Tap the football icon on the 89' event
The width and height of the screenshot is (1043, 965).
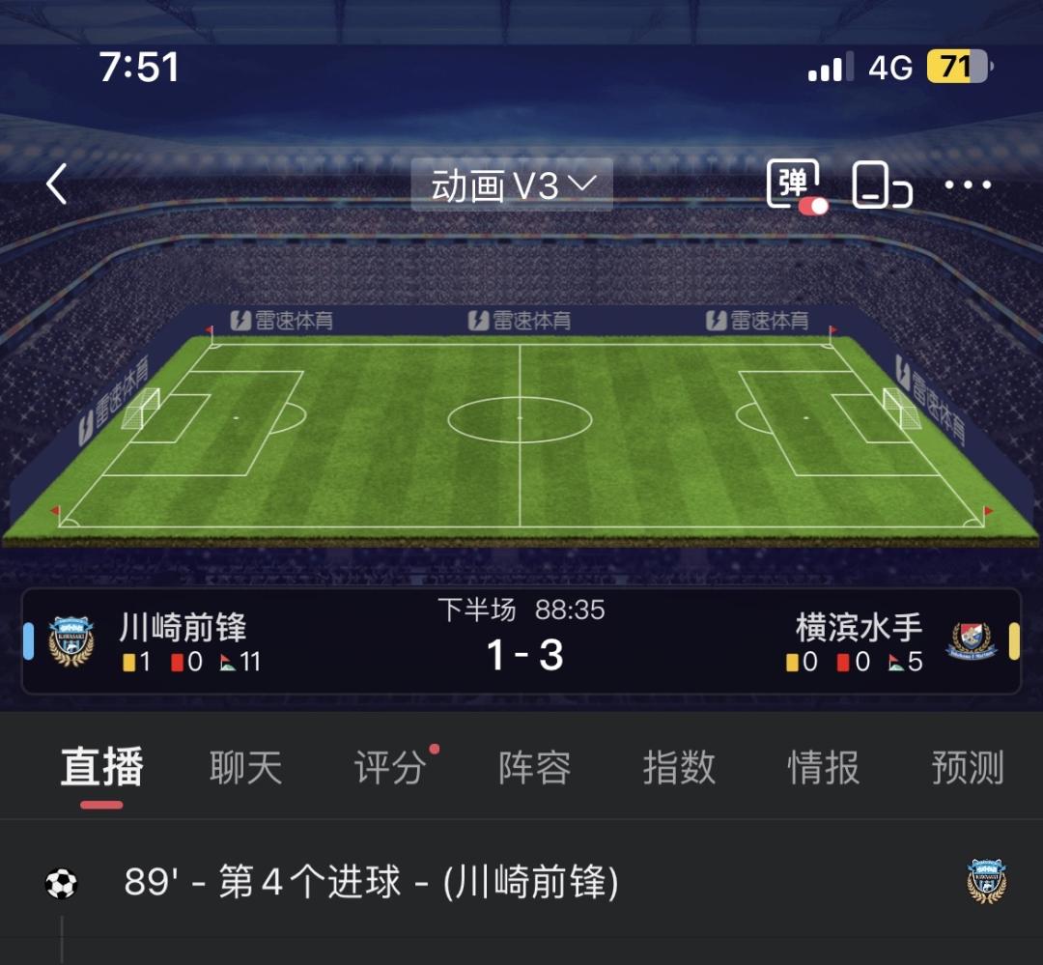click(61, 884)
